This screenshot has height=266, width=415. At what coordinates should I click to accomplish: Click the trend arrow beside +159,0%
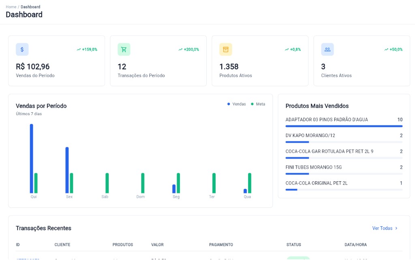tap(79, 49)
